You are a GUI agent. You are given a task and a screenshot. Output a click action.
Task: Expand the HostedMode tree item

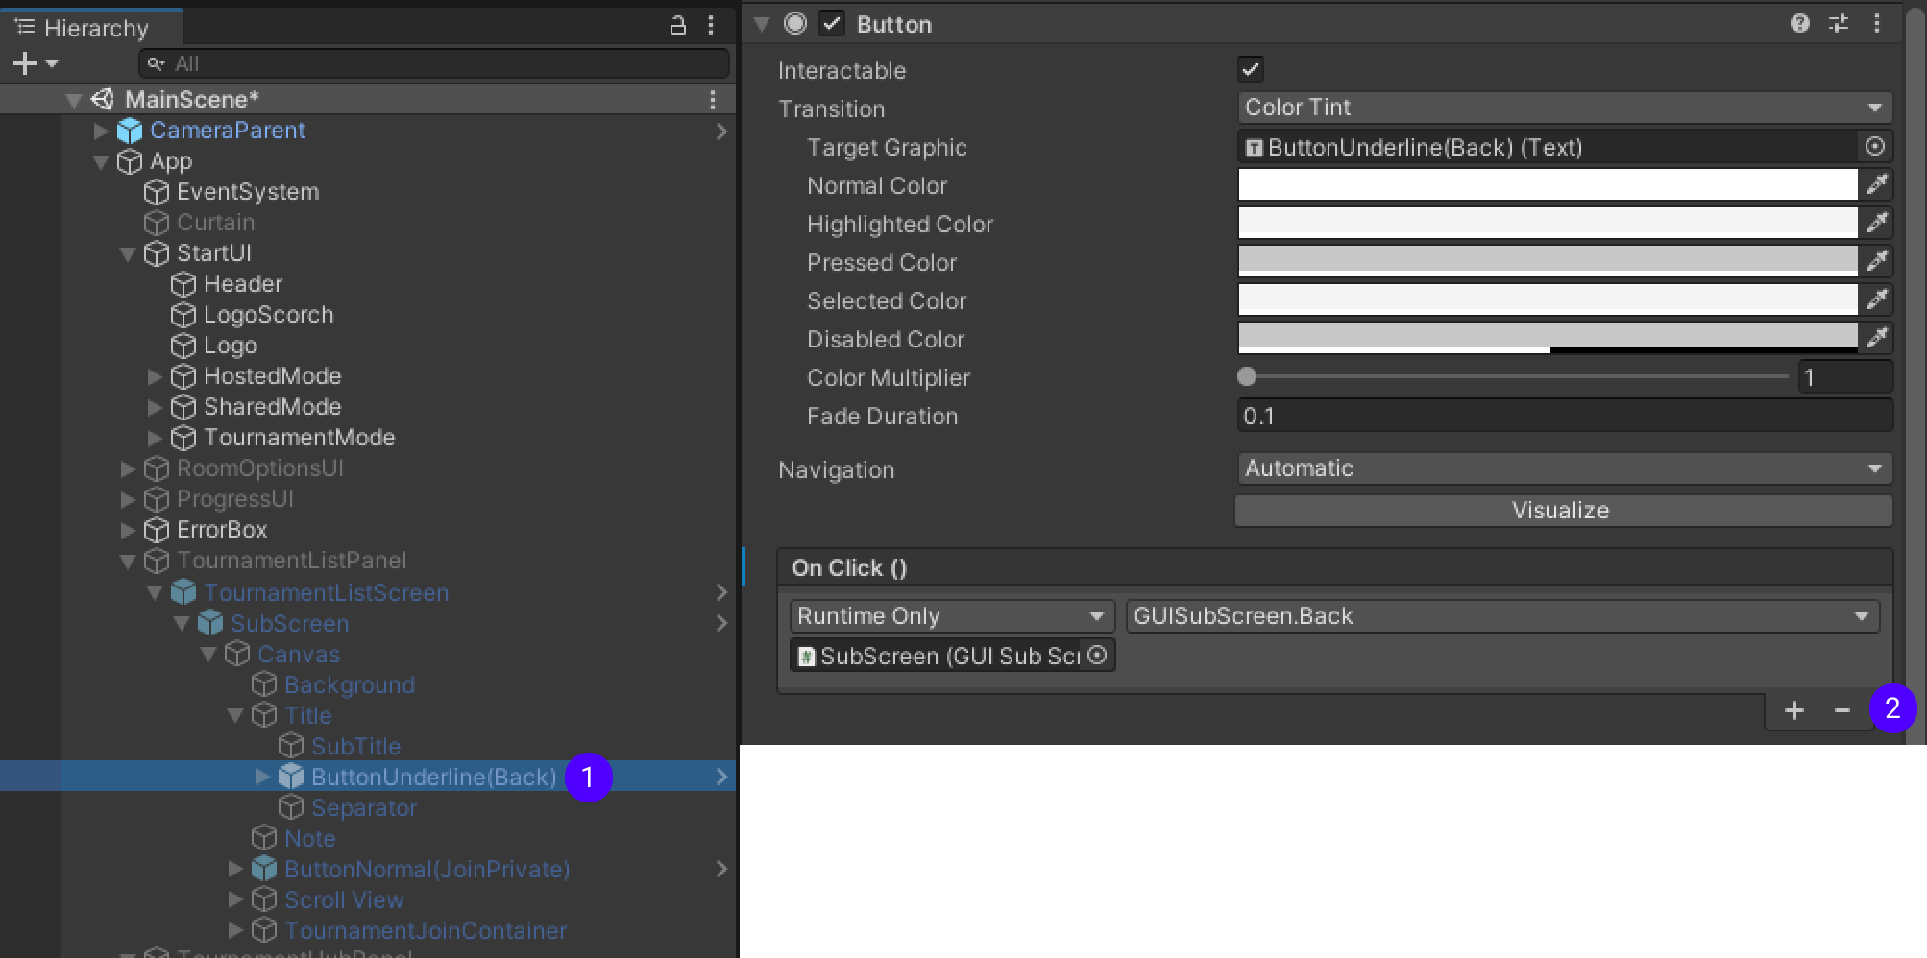154,376
